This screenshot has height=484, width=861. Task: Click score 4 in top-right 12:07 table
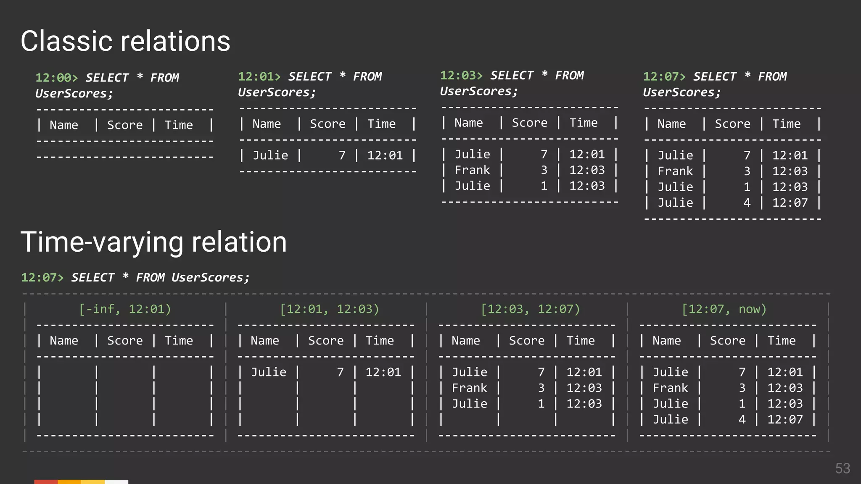(x=747, y=203)
